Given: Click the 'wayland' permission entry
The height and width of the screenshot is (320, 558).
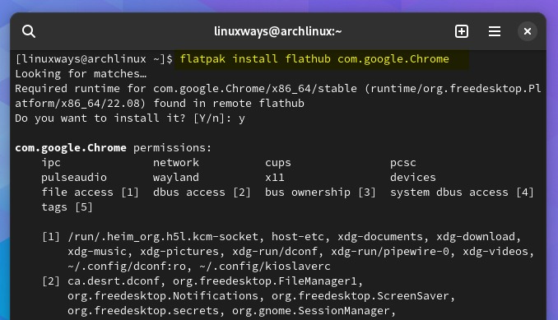Looking at the screenshot, I should click(x=176, y=178).
